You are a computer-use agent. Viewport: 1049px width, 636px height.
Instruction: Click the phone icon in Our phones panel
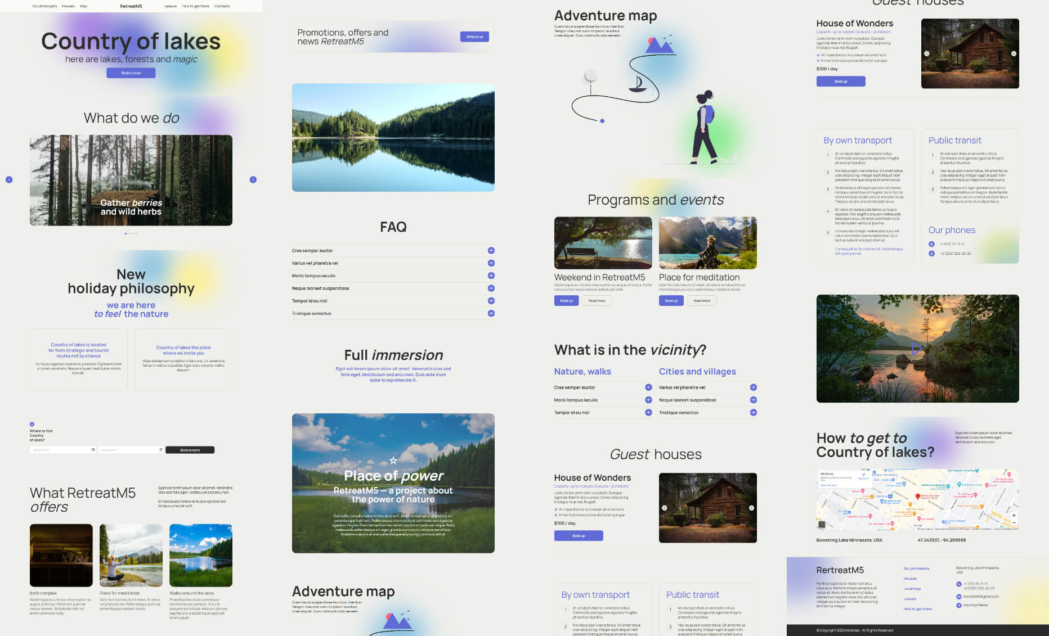pos(932,244)
